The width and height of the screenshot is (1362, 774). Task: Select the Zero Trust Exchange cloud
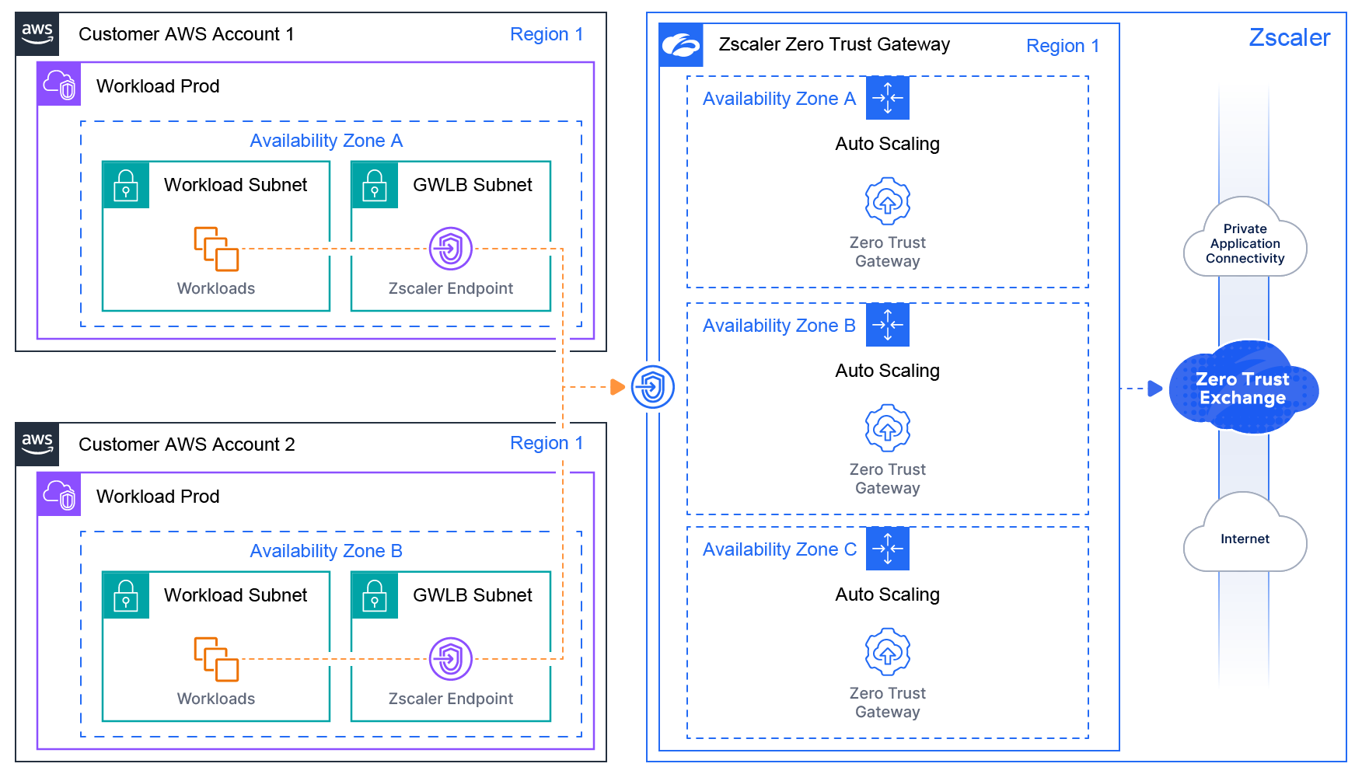(1242, 388)
